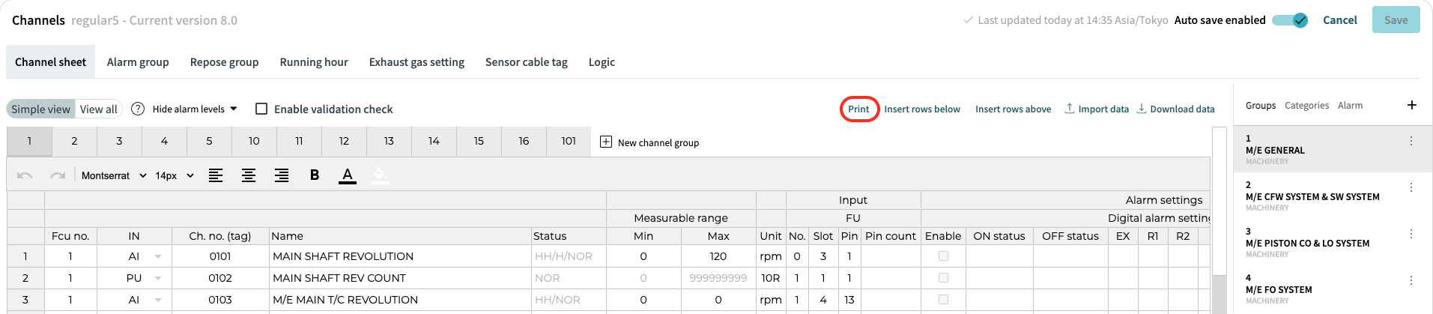1433x314 pixels.
Task: Select spreadsheet row header 2
Action: pyautogui.click(x=25, y=278)
